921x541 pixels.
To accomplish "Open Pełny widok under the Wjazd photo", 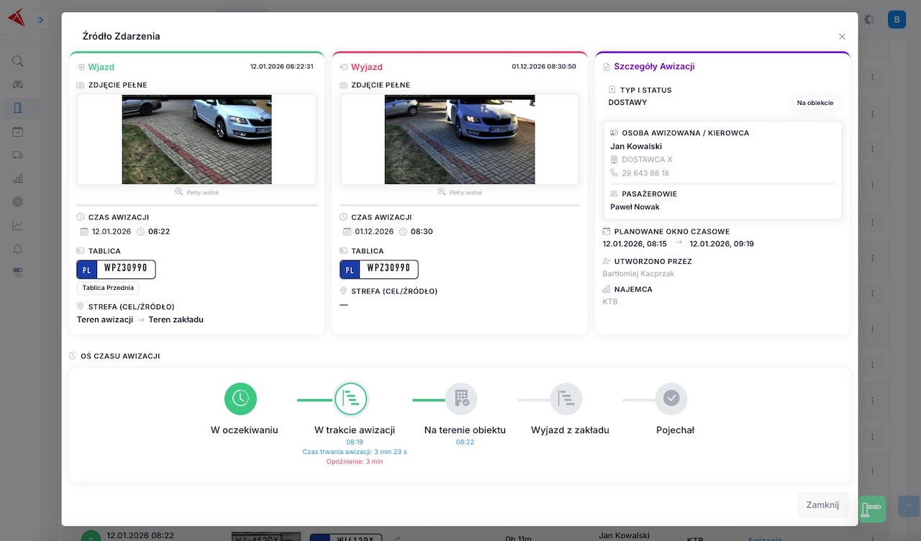I will (196, 192).
